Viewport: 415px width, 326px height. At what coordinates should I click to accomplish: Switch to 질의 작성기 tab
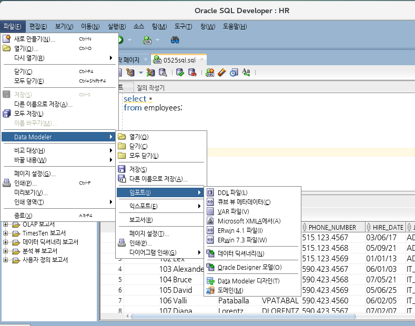(x=150, y=88)
